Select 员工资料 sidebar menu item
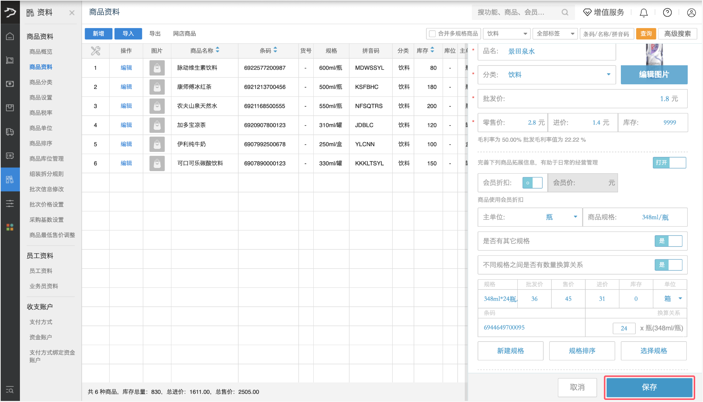 [41, 271]
